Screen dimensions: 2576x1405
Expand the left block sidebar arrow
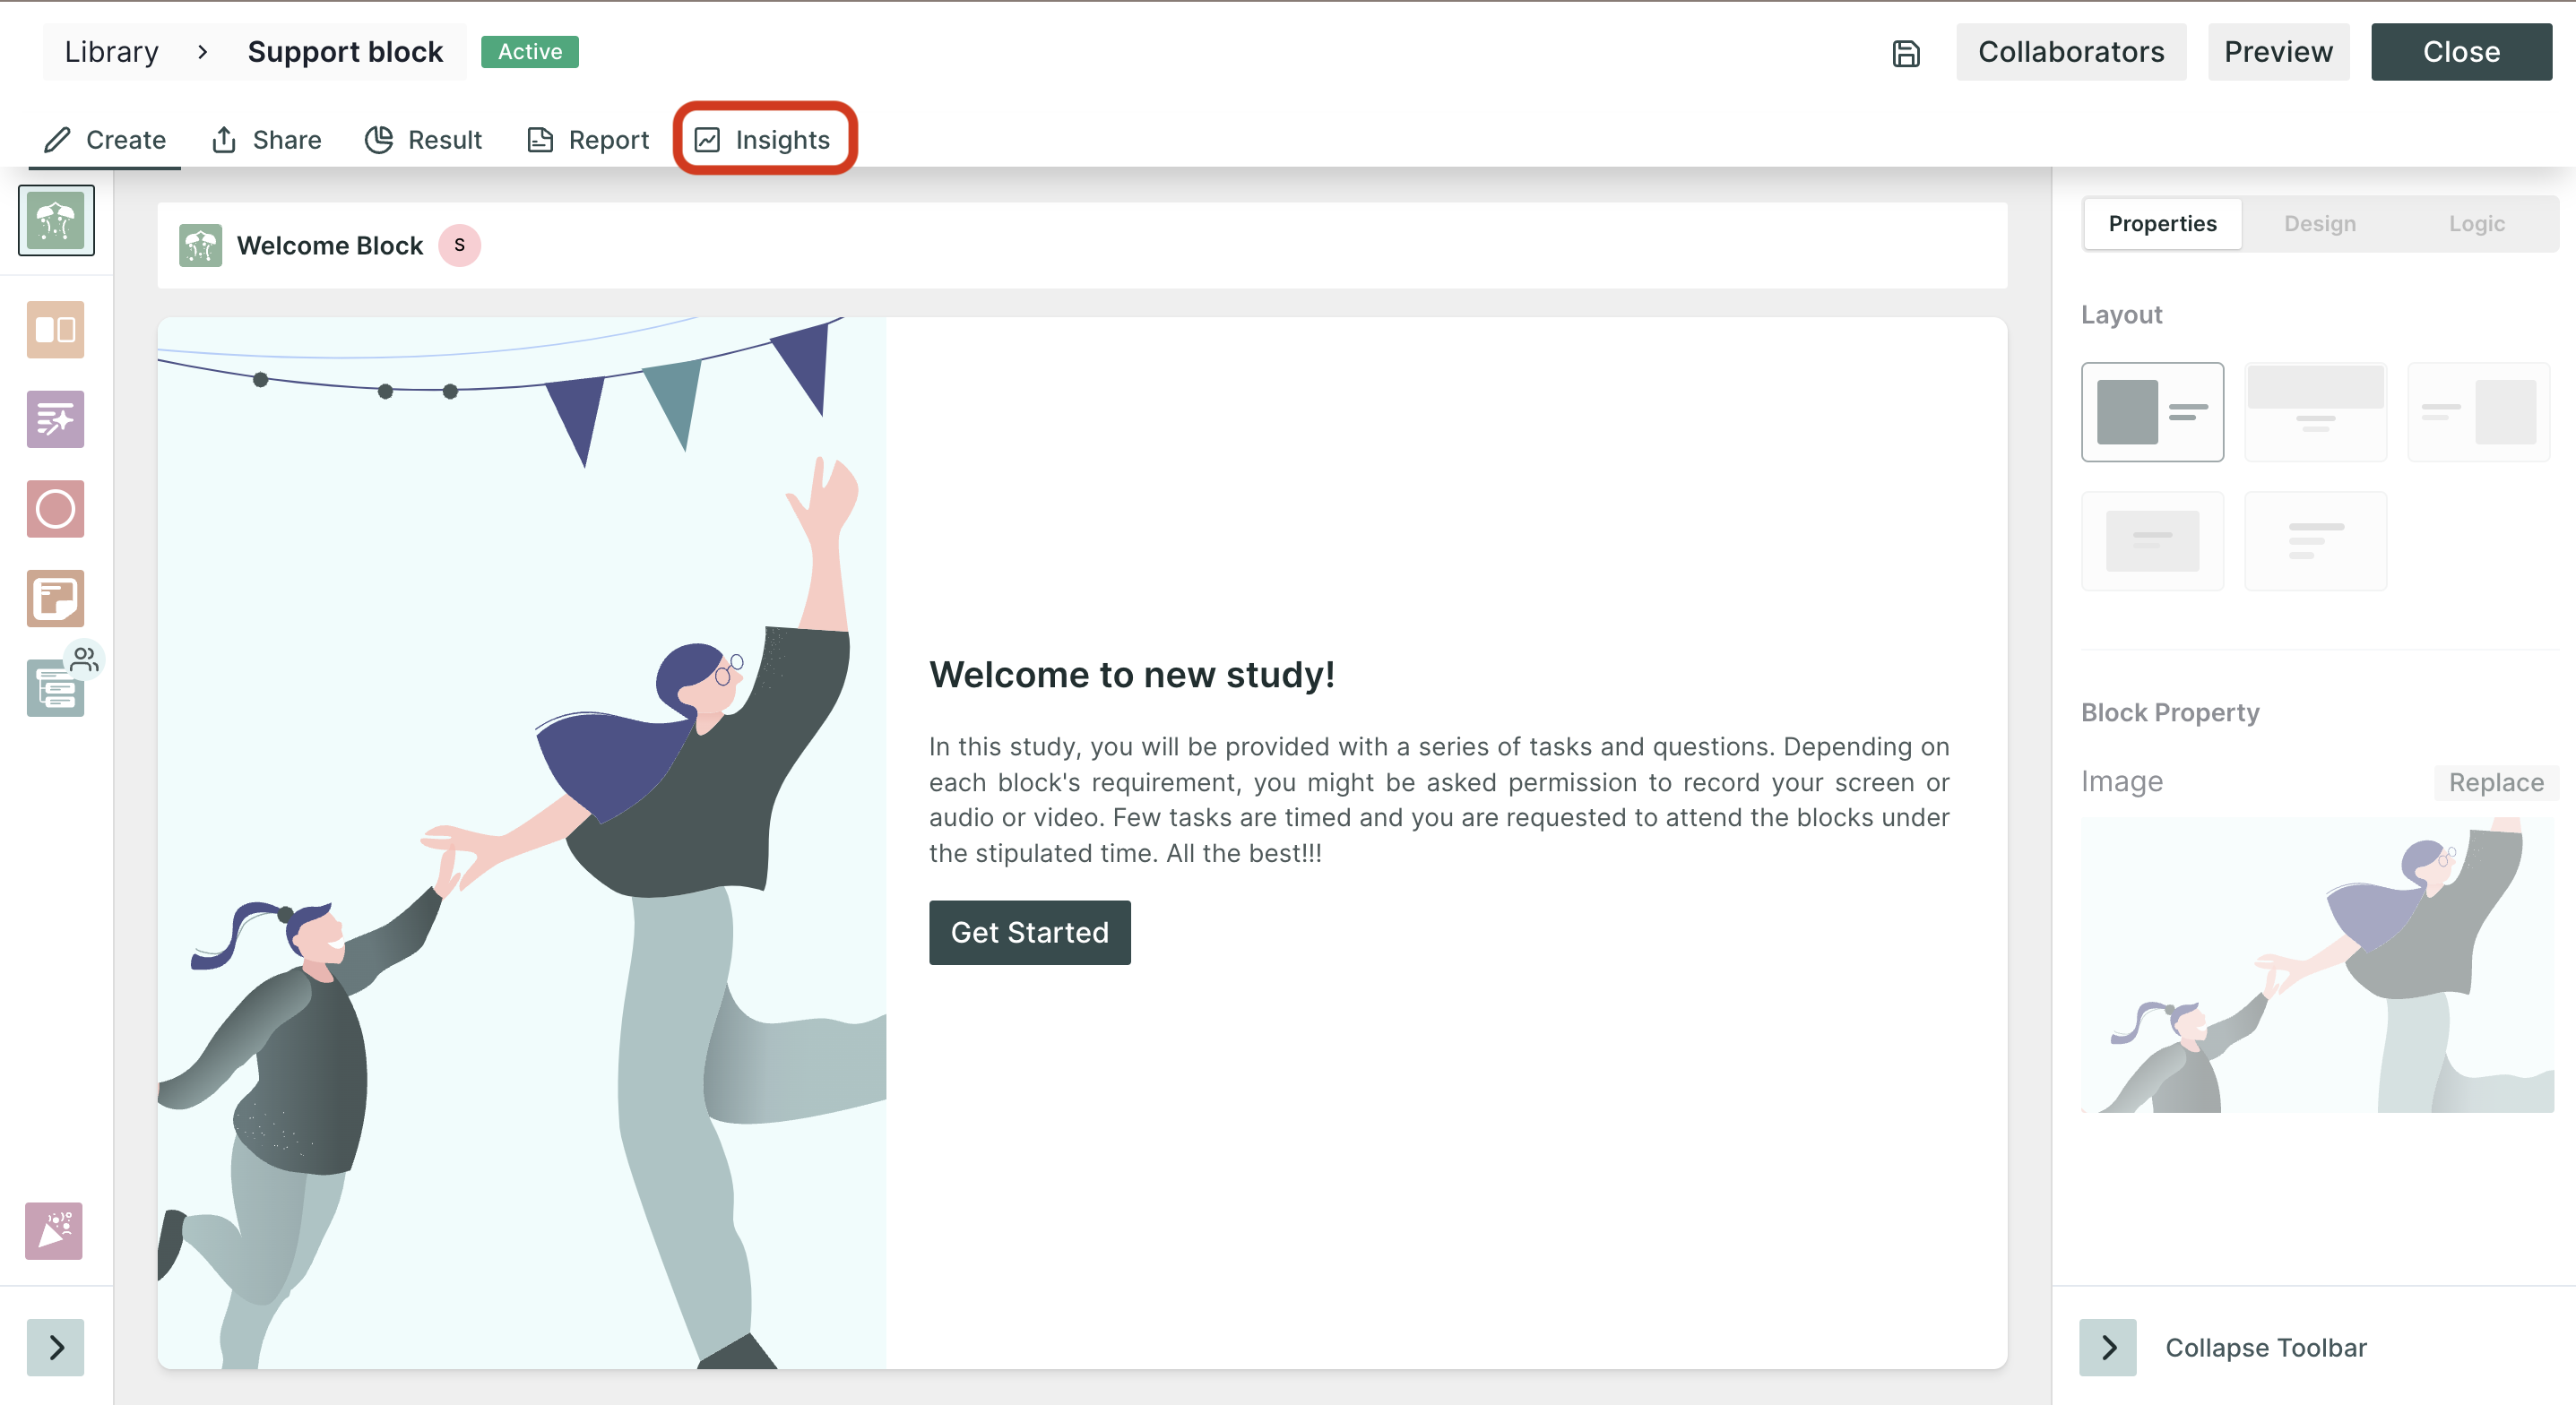56,1347
